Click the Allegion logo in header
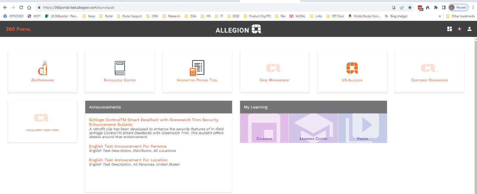 [x=239, y=29]
